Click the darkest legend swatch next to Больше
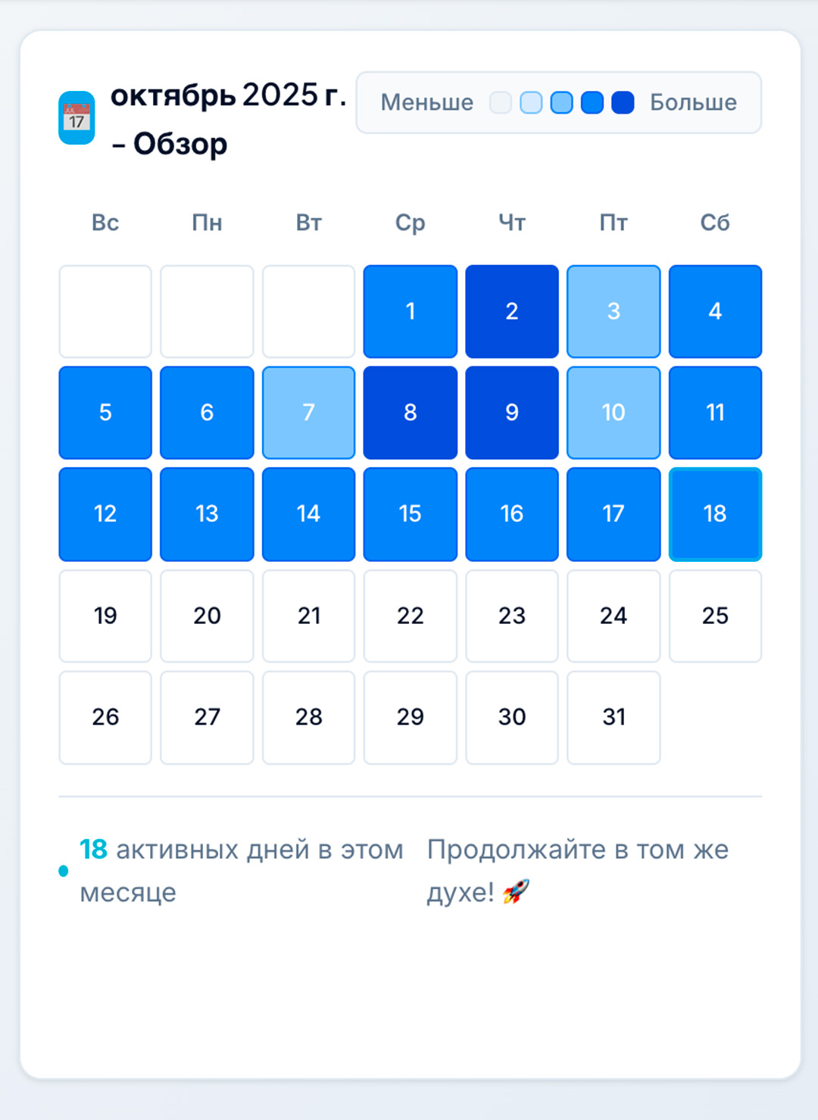Image resolution: width=818 pixels, height=1120 pixels. 623,103
